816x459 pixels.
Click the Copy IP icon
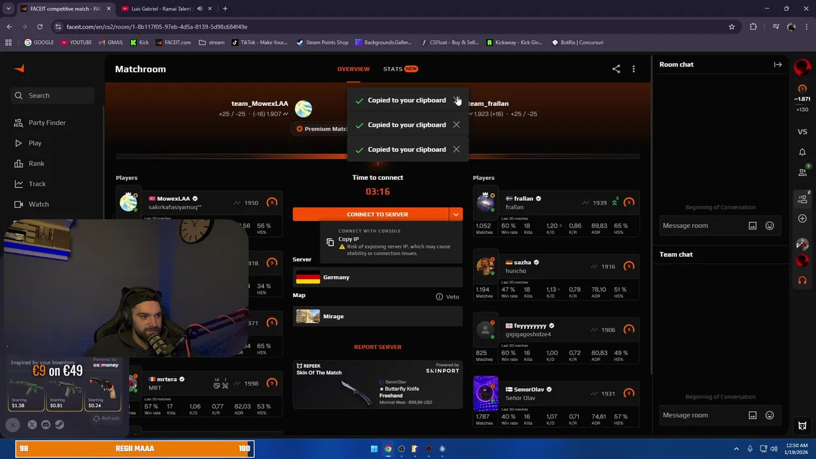coord(330,242)
